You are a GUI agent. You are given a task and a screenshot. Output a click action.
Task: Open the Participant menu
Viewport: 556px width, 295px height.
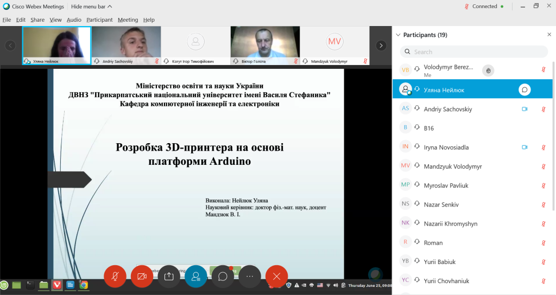coord(99,20)
